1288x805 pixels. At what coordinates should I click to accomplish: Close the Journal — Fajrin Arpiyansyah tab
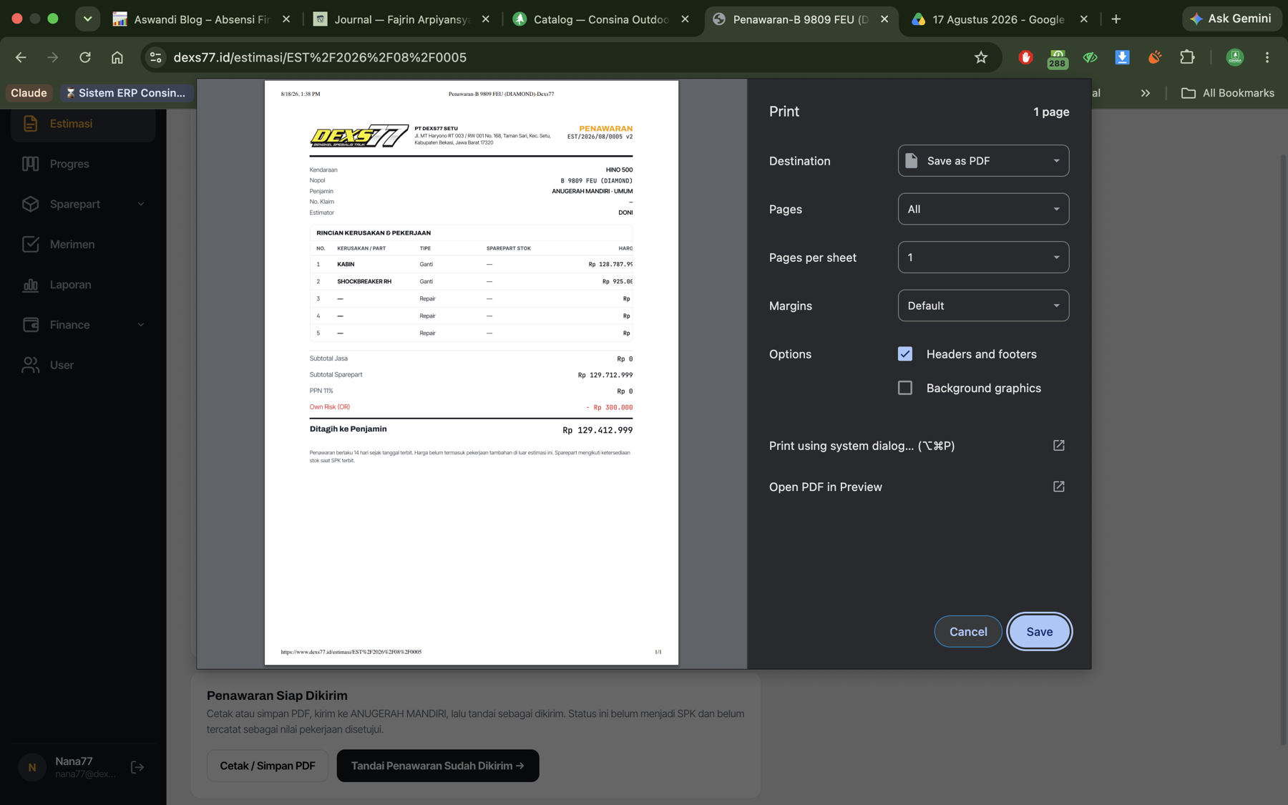486,19
